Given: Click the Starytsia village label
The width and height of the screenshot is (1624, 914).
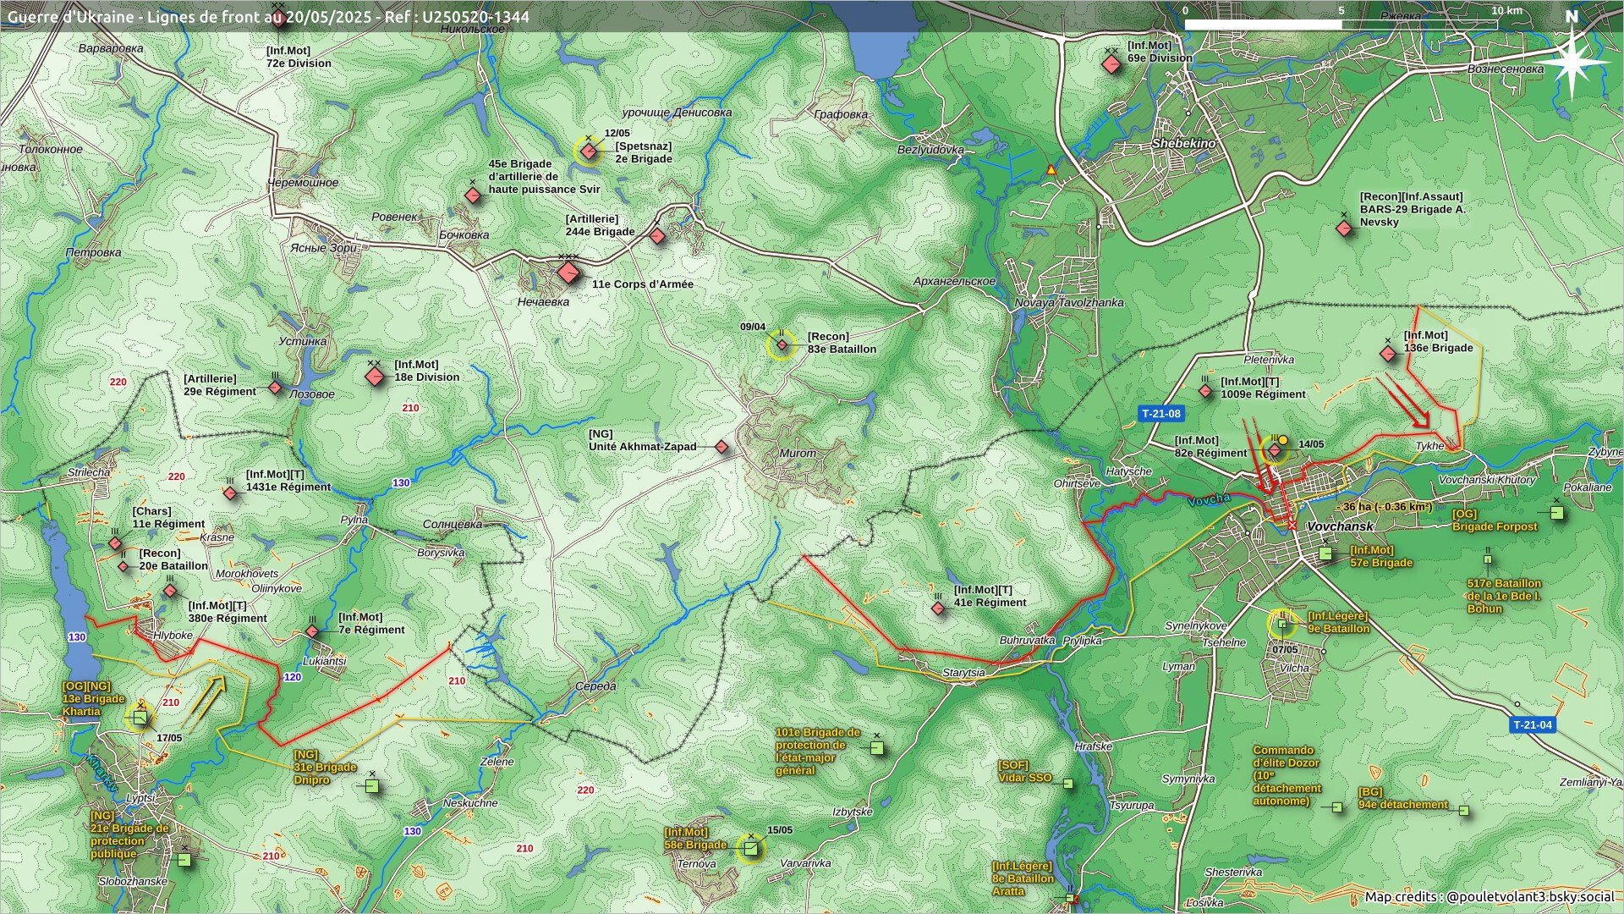Looking at the screenshot, I should coord(964,672).
